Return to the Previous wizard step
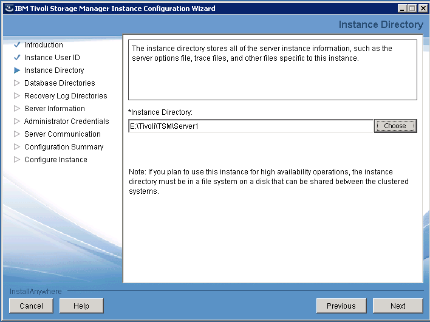This screenshot has height=322, width=430. click(341, 306)
